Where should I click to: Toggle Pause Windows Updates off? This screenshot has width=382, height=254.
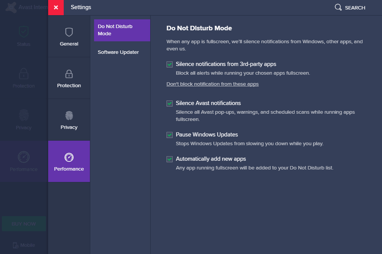click(x=169, y=134)
